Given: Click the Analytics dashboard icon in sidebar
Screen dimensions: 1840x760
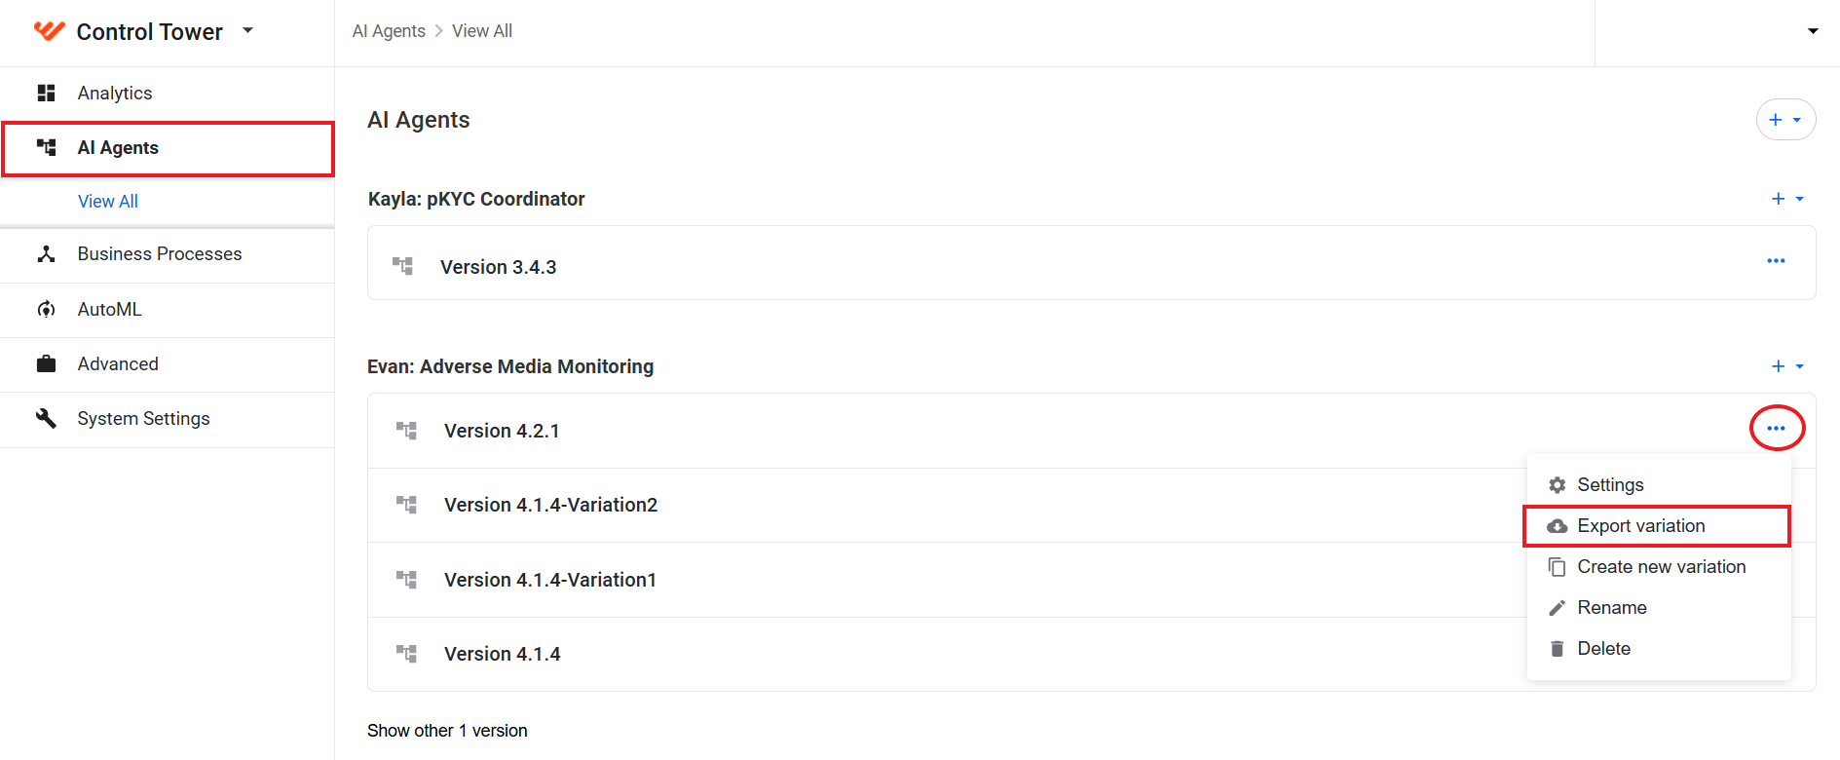Looking at the screenshot, I should 46,93.
